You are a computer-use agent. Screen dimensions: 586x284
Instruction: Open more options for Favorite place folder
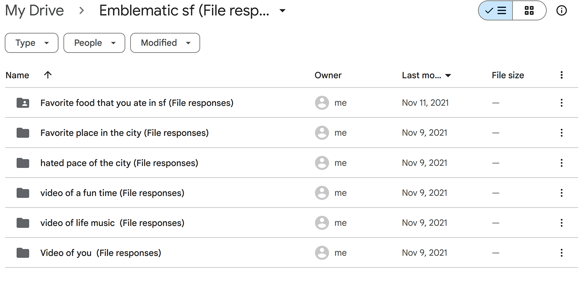pos(561,133)
